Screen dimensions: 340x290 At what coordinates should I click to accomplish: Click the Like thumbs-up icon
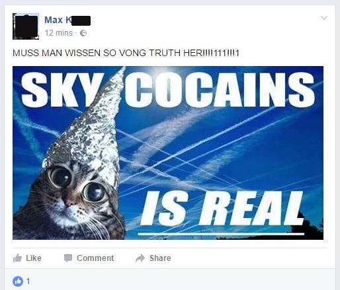(x=17, y=258)
